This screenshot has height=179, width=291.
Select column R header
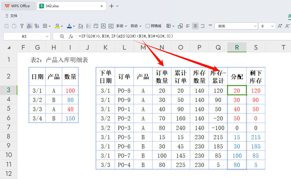click(237, 47)
